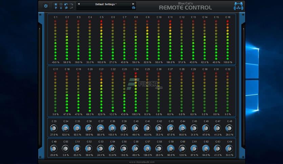
Task: Click the C 16 LED meter column
Action: 227,40
